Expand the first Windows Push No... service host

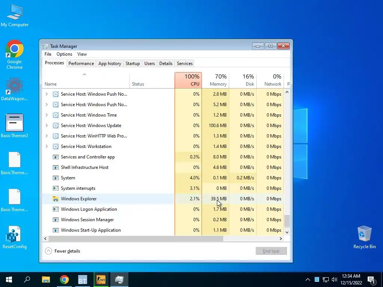point(47,94)
